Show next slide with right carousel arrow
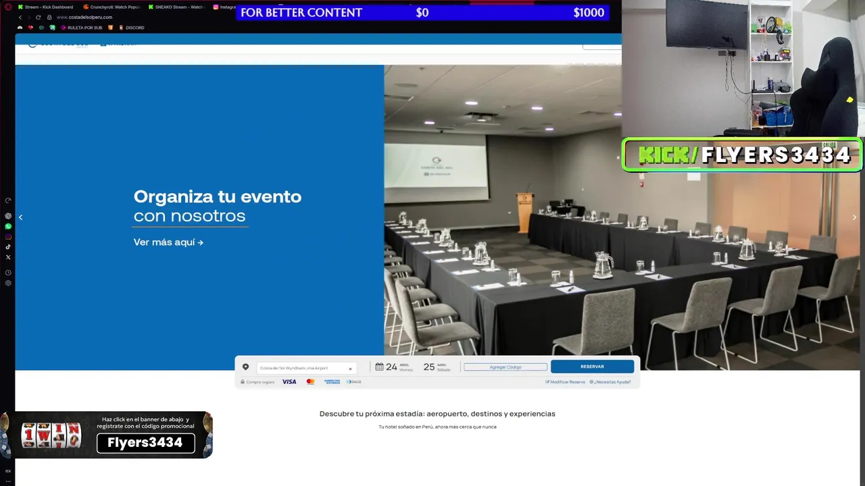This screenshot has width=865, height=486. click(x=854, y=217)
